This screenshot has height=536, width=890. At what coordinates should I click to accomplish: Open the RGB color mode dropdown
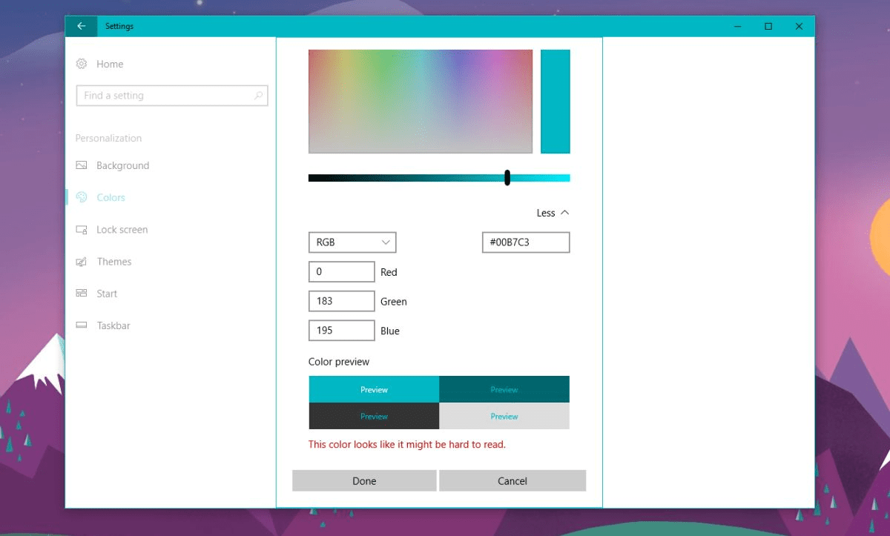(352, 242)
